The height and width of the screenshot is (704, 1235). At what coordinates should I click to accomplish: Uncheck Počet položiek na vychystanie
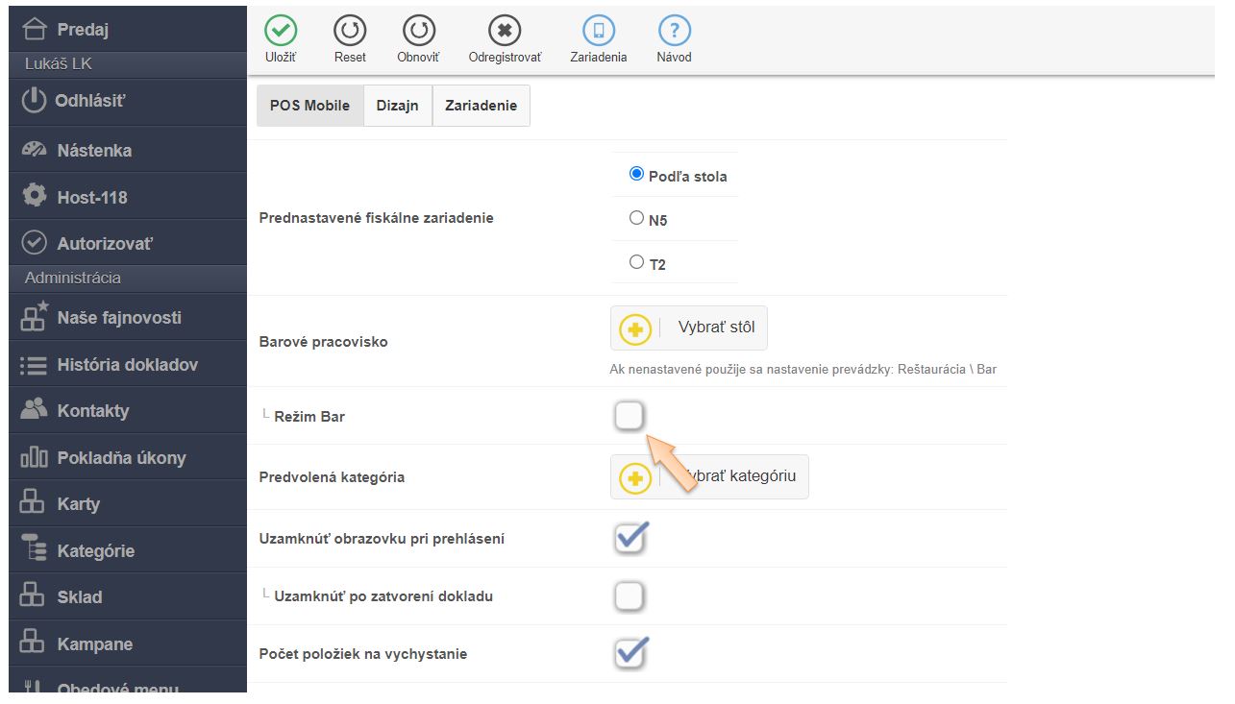pyautogui.click(x=630, y=654)
